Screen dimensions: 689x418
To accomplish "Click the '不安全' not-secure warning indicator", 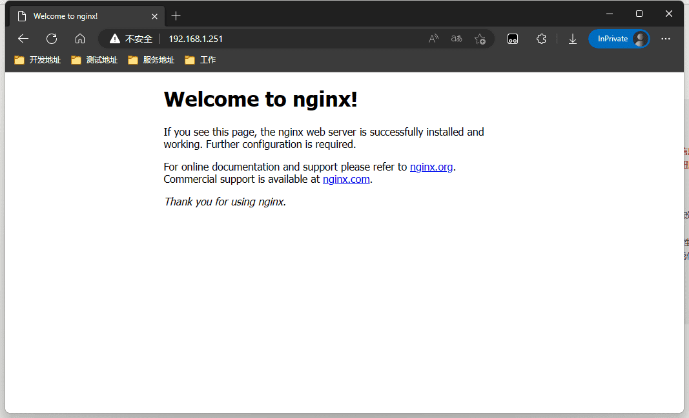I will 131,39.
